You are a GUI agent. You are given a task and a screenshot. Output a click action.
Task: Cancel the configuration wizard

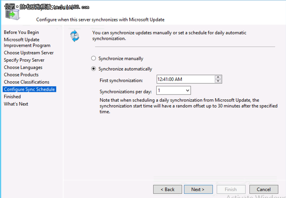264,189
